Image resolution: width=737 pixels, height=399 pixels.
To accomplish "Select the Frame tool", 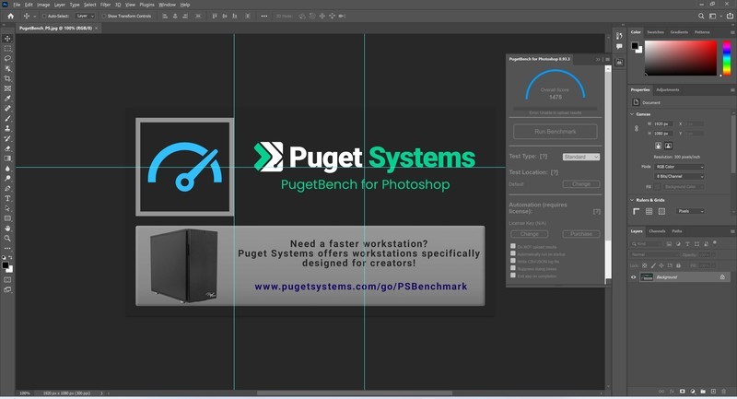I will point(7,88).
